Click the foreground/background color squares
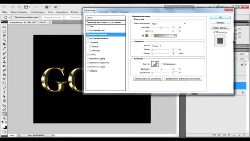Image resolution: width=250 pixels, height=141 pixels. point(4,127)
